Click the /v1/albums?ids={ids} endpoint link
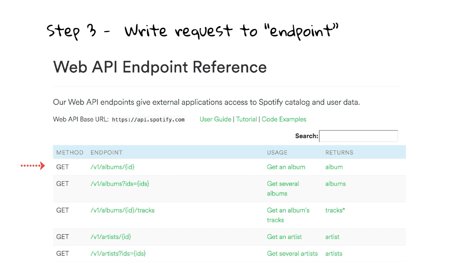 pos(120,184)
